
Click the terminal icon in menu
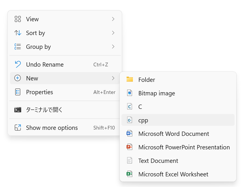click(18, 110)
